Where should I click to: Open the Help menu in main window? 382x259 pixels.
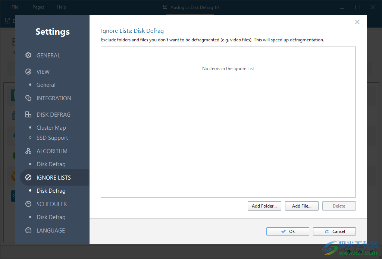point(62,7)
